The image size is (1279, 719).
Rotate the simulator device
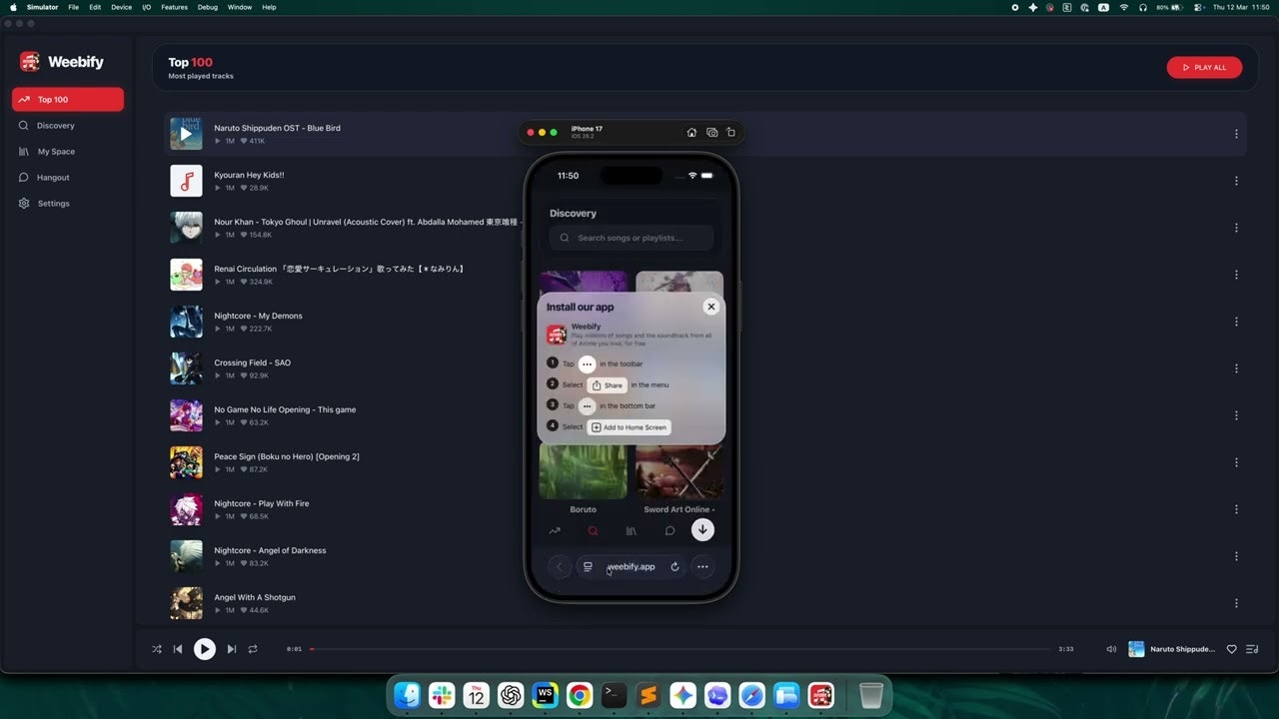pos(730,132)
